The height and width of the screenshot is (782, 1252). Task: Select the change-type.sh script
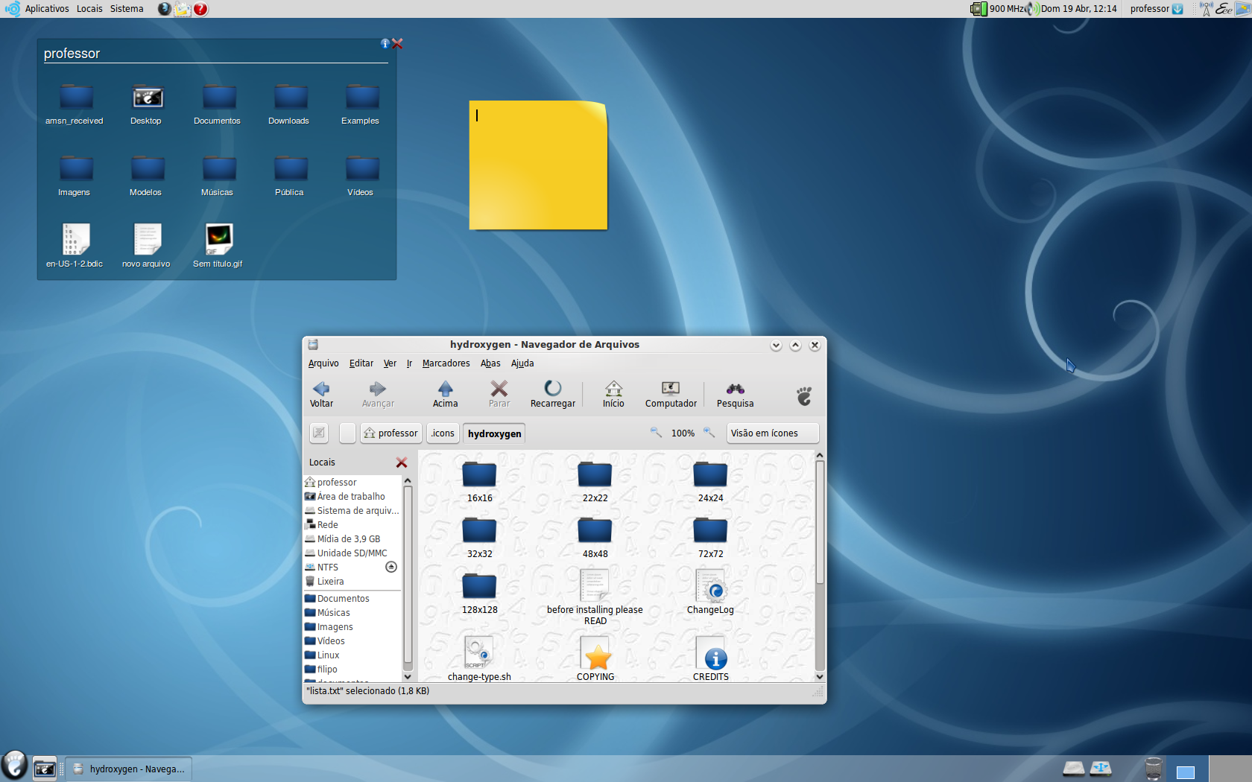(479, 658)
